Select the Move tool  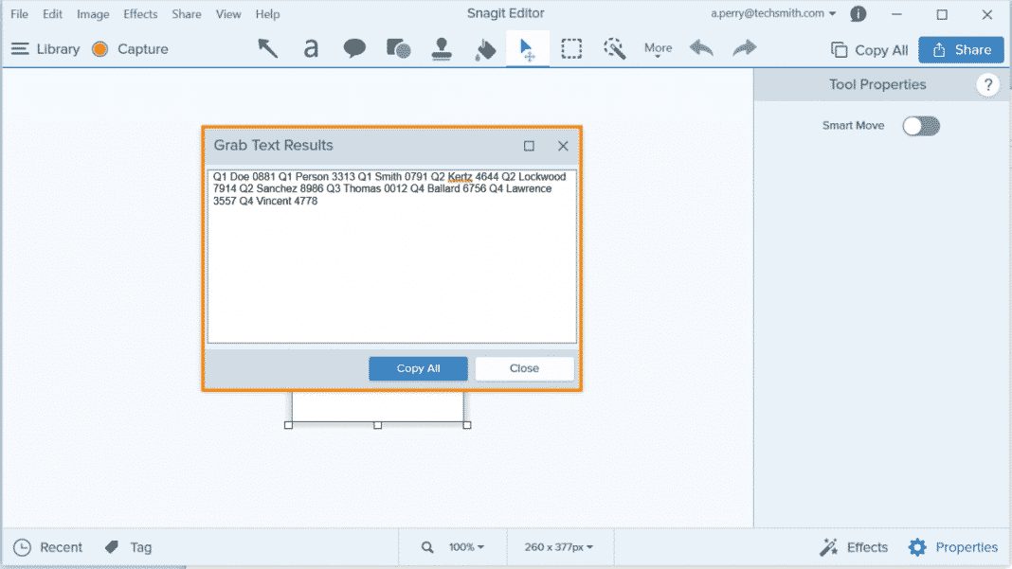click(528, 48)
